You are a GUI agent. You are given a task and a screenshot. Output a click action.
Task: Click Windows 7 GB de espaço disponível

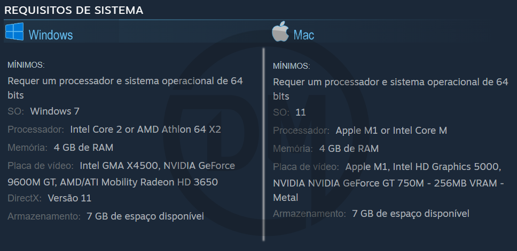145,216
